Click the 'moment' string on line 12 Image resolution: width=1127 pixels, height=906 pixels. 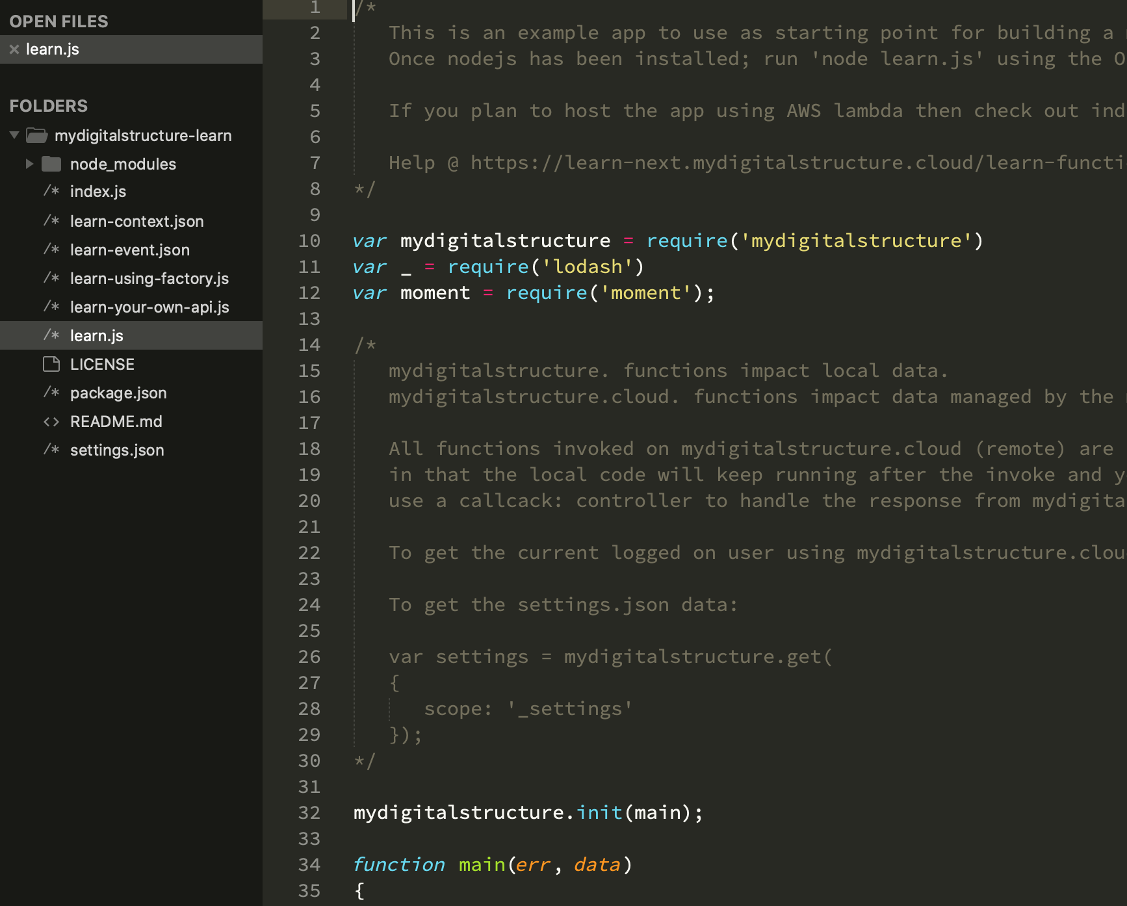646,293
